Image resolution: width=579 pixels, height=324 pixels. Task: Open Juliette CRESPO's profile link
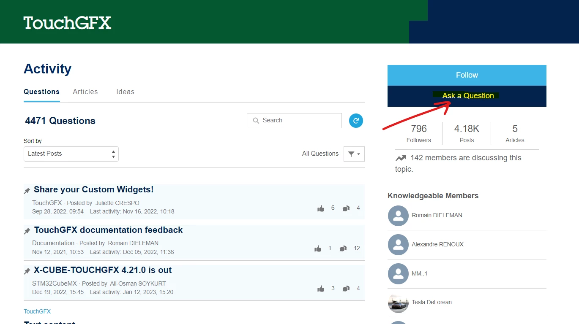[117, 203]
